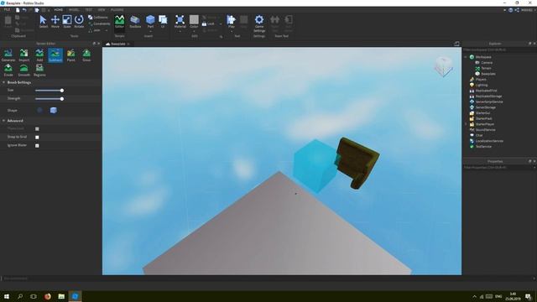Open Game Settings

(259, 23)
